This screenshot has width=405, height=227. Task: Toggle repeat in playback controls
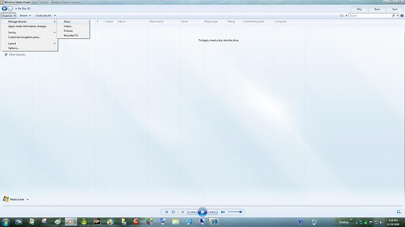(x=173, y=212)
